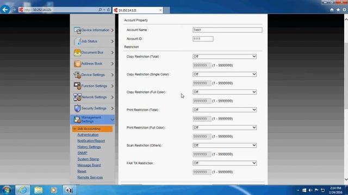The height and width of the screenshot is (195, 348).
Task: Click the Security Settings shield icon
Action: coord(77,108)
